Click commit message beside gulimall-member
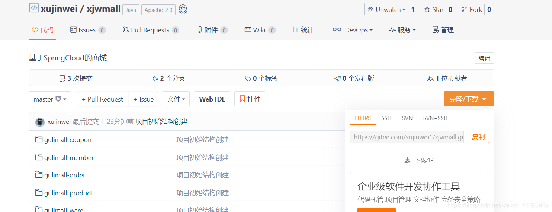Screen dimensions: 552x212 (202, 158)
